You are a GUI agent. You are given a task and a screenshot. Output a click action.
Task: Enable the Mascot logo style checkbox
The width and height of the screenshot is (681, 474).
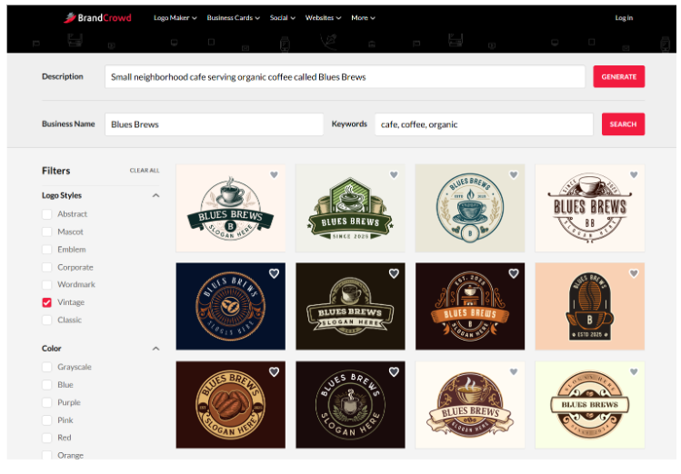pyautogui.click(x=47, y=232)
